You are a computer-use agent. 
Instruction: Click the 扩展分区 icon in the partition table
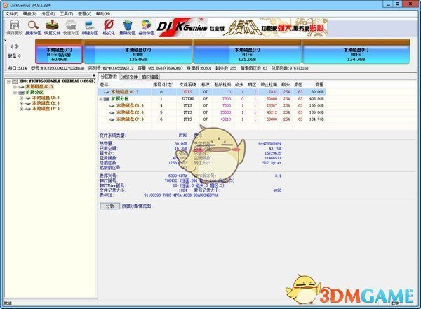click(107, 99)
